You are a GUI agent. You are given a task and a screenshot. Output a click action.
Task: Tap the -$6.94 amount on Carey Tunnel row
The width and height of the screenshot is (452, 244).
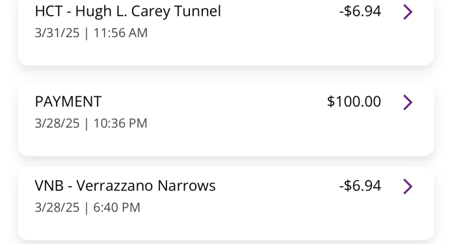coord(360,11)
